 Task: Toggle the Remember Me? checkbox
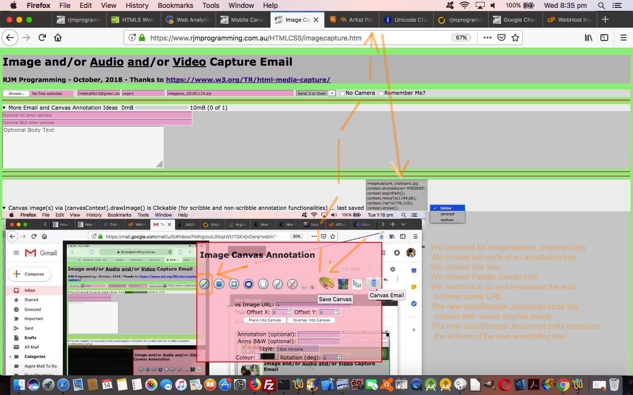point(381,93)
